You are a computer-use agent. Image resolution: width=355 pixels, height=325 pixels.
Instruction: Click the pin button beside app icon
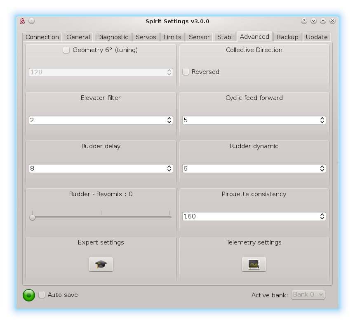click(x=32, y=21)
